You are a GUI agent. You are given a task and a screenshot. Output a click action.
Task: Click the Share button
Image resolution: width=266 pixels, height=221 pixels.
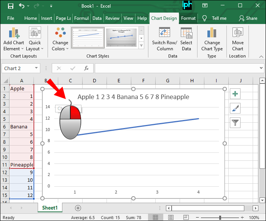[x=248, y=18]
